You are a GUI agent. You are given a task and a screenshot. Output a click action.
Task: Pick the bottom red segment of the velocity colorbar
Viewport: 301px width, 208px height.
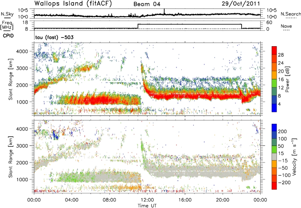pos(274,186)
